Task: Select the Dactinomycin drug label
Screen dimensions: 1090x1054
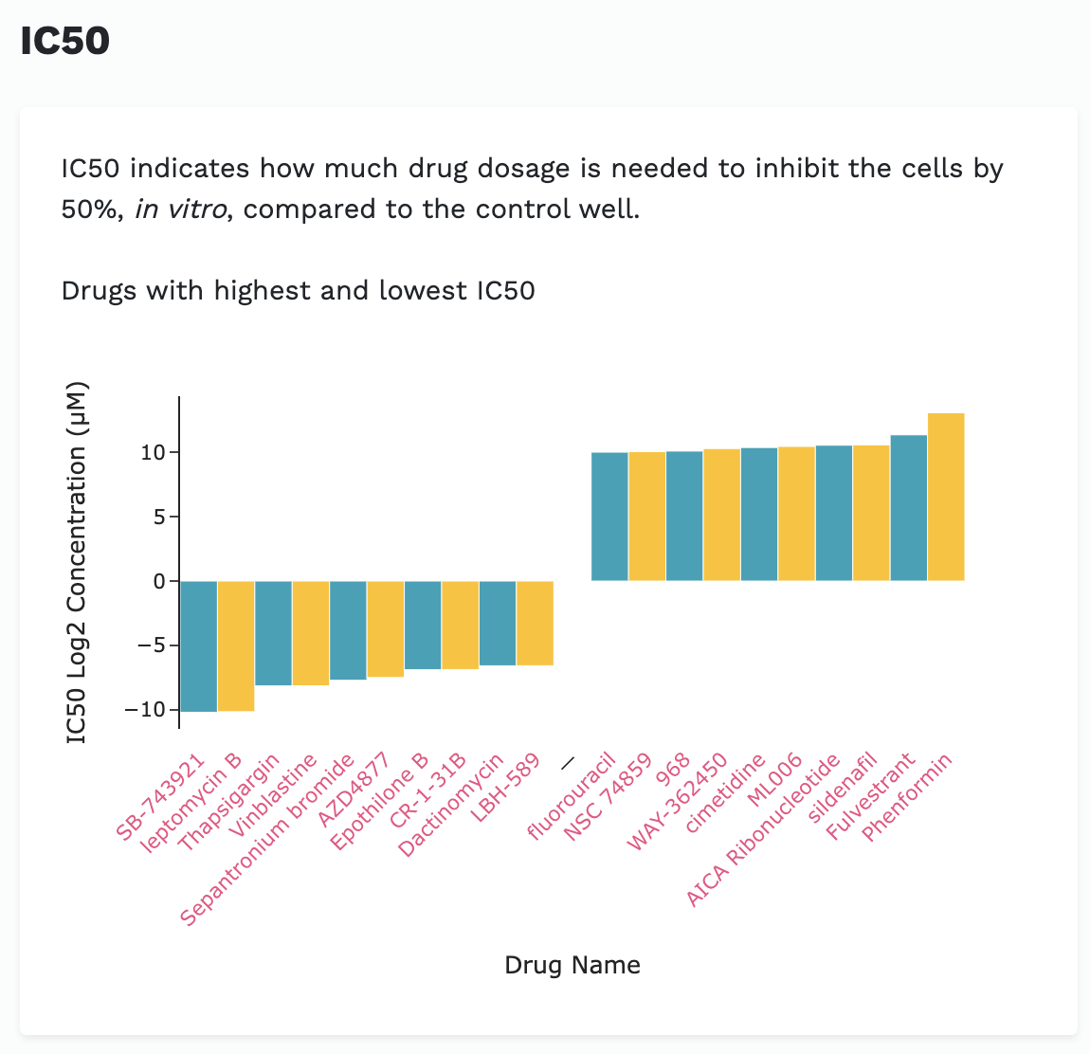Action: pyautogui.click(x=452, y=806)
